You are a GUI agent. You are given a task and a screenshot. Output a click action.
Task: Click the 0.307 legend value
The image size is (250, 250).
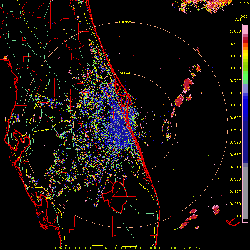pos(235,192)
